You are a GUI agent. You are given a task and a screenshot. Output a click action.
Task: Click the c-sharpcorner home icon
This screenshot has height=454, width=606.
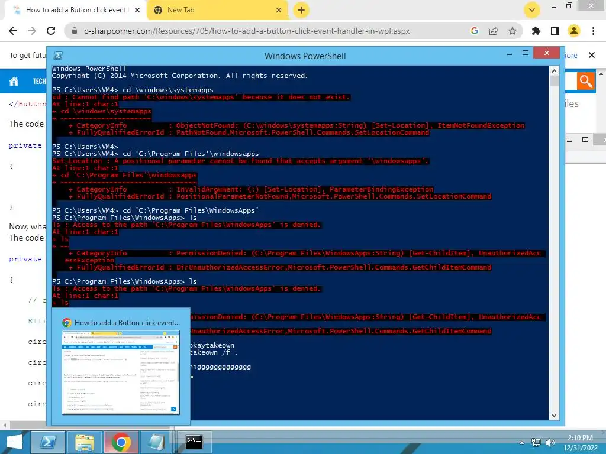click(14, 81)
